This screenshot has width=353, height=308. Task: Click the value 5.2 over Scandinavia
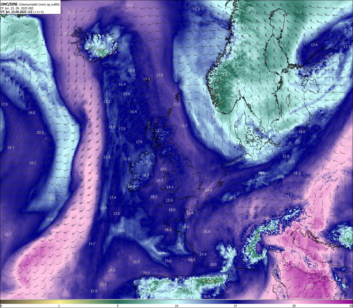pyautogui.click(x=299, y=12)
